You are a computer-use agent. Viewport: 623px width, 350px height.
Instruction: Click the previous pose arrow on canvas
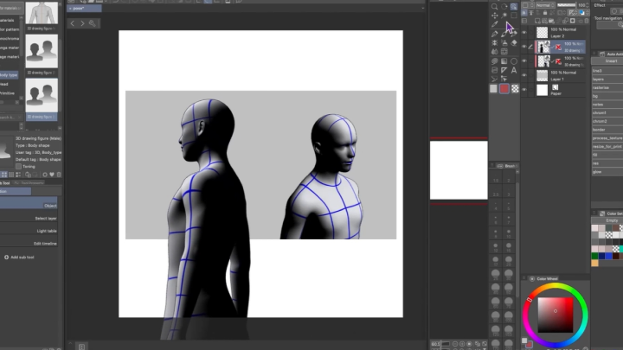coord(72,23)
